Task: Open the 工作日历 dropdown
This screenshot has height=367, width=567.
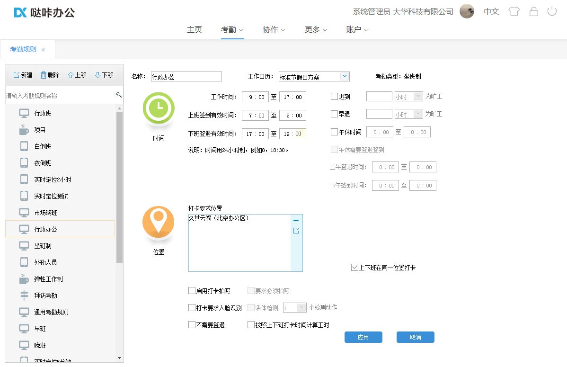Action: click(345, 76)
